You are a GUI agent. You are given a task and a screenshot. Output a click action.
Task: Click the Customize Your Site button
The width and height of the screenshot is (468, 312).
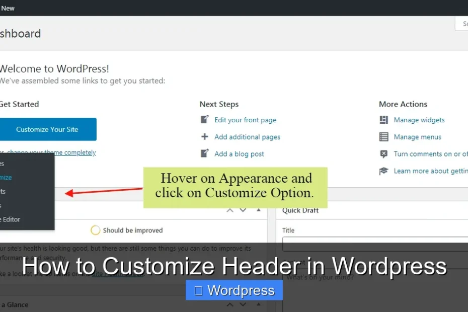click(x=47, y=129)
